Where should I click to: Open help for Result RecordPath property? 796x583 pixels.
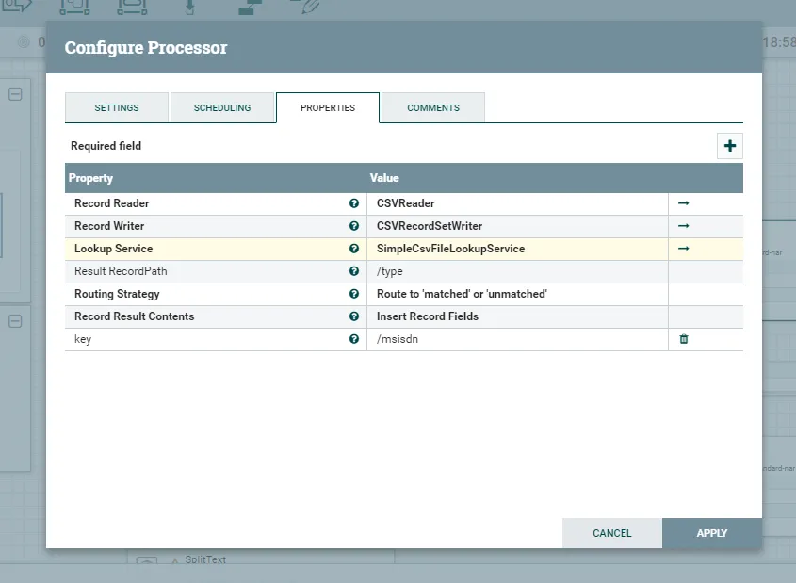coord(354,271)
